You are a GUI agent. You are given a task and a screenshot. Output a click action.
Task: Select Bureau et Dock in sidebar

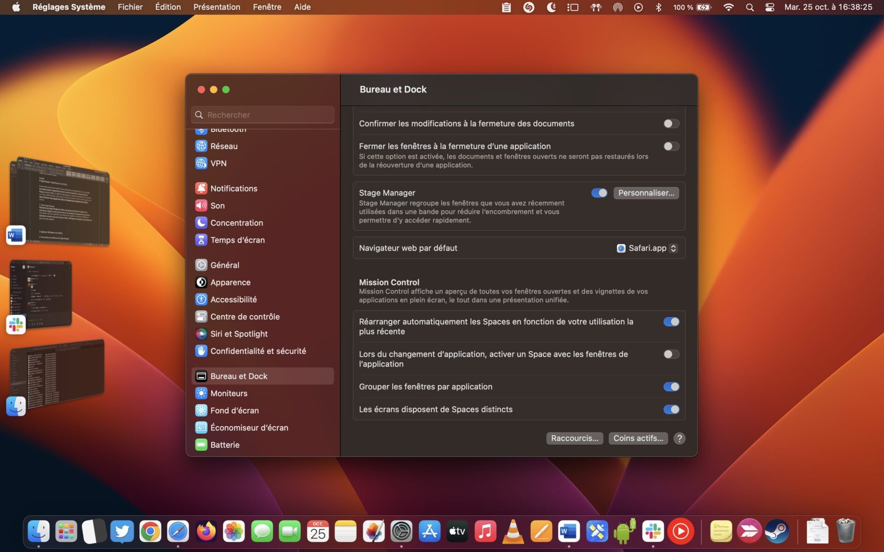(x=262, y=376)
